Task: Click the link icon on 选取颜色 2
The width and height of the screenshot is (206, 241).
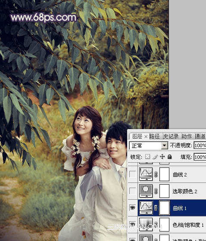Action: point(156,191)
